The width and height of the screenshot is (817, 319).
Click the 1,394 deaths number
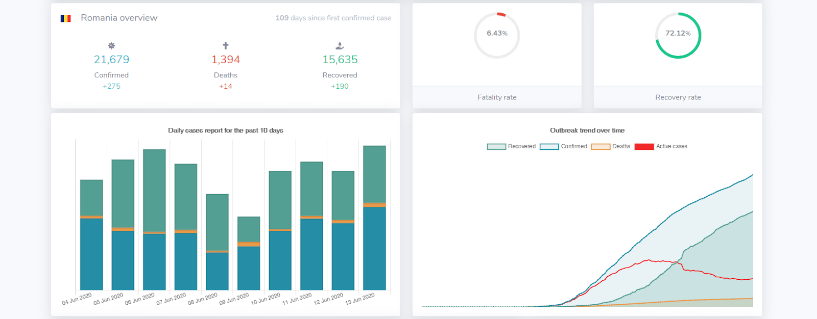[x=226, y=60]
